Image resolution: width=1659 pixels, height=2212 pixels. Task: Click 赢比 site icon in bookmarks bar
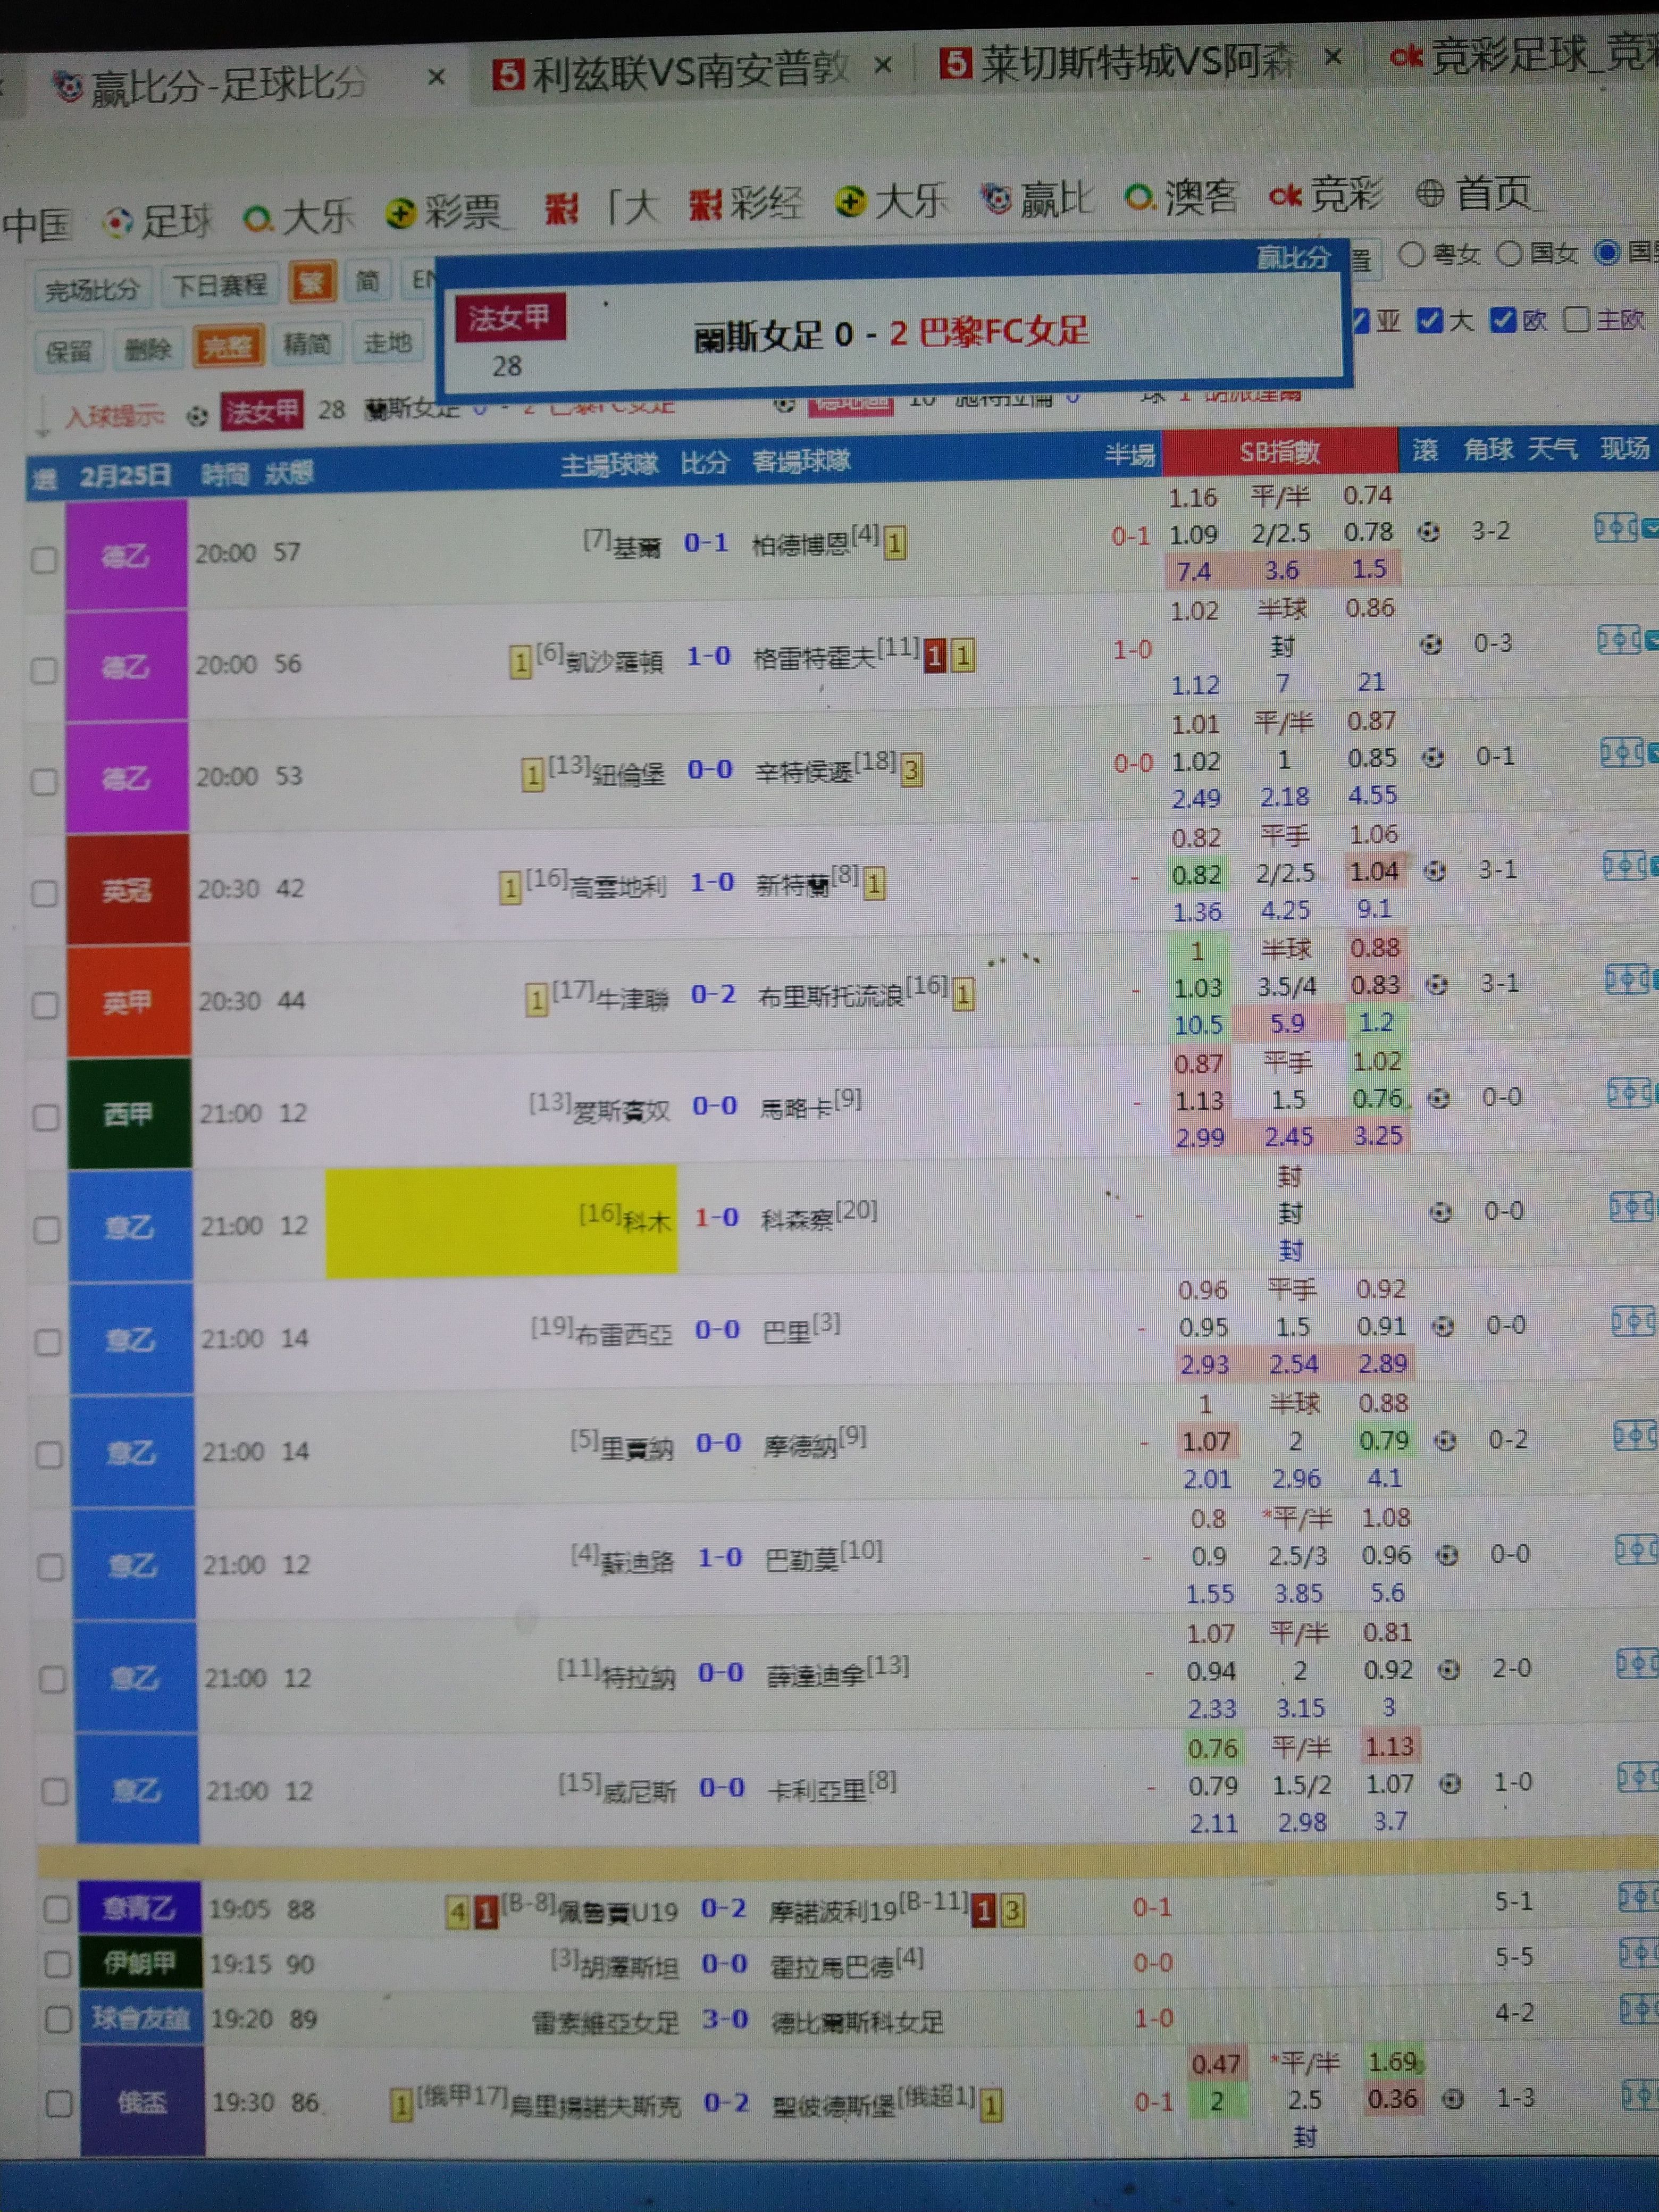coord(996,198)
